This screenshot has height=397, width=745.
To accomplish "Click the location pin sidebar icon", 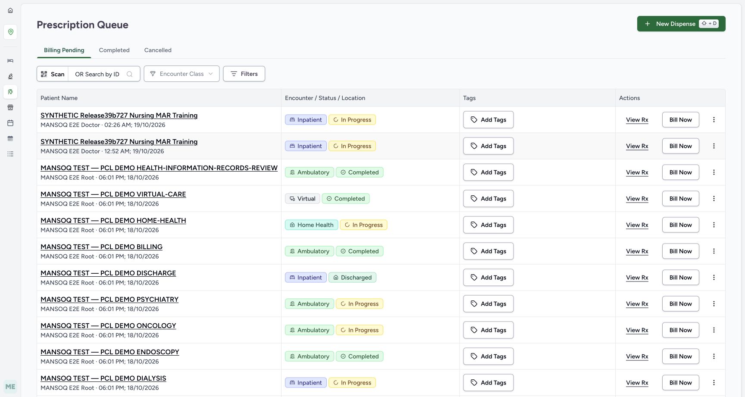I will point(10,32).
